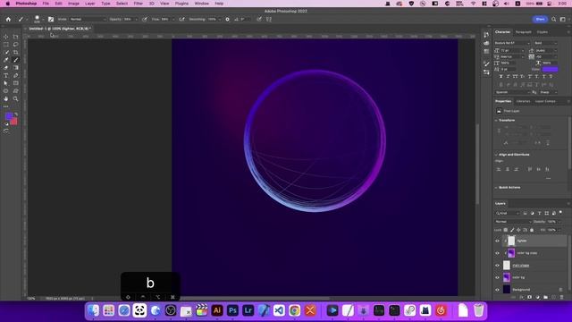Screen dimensions: 572x322
Task: Hide the main shape layer
Action: (x=497, y=266)
